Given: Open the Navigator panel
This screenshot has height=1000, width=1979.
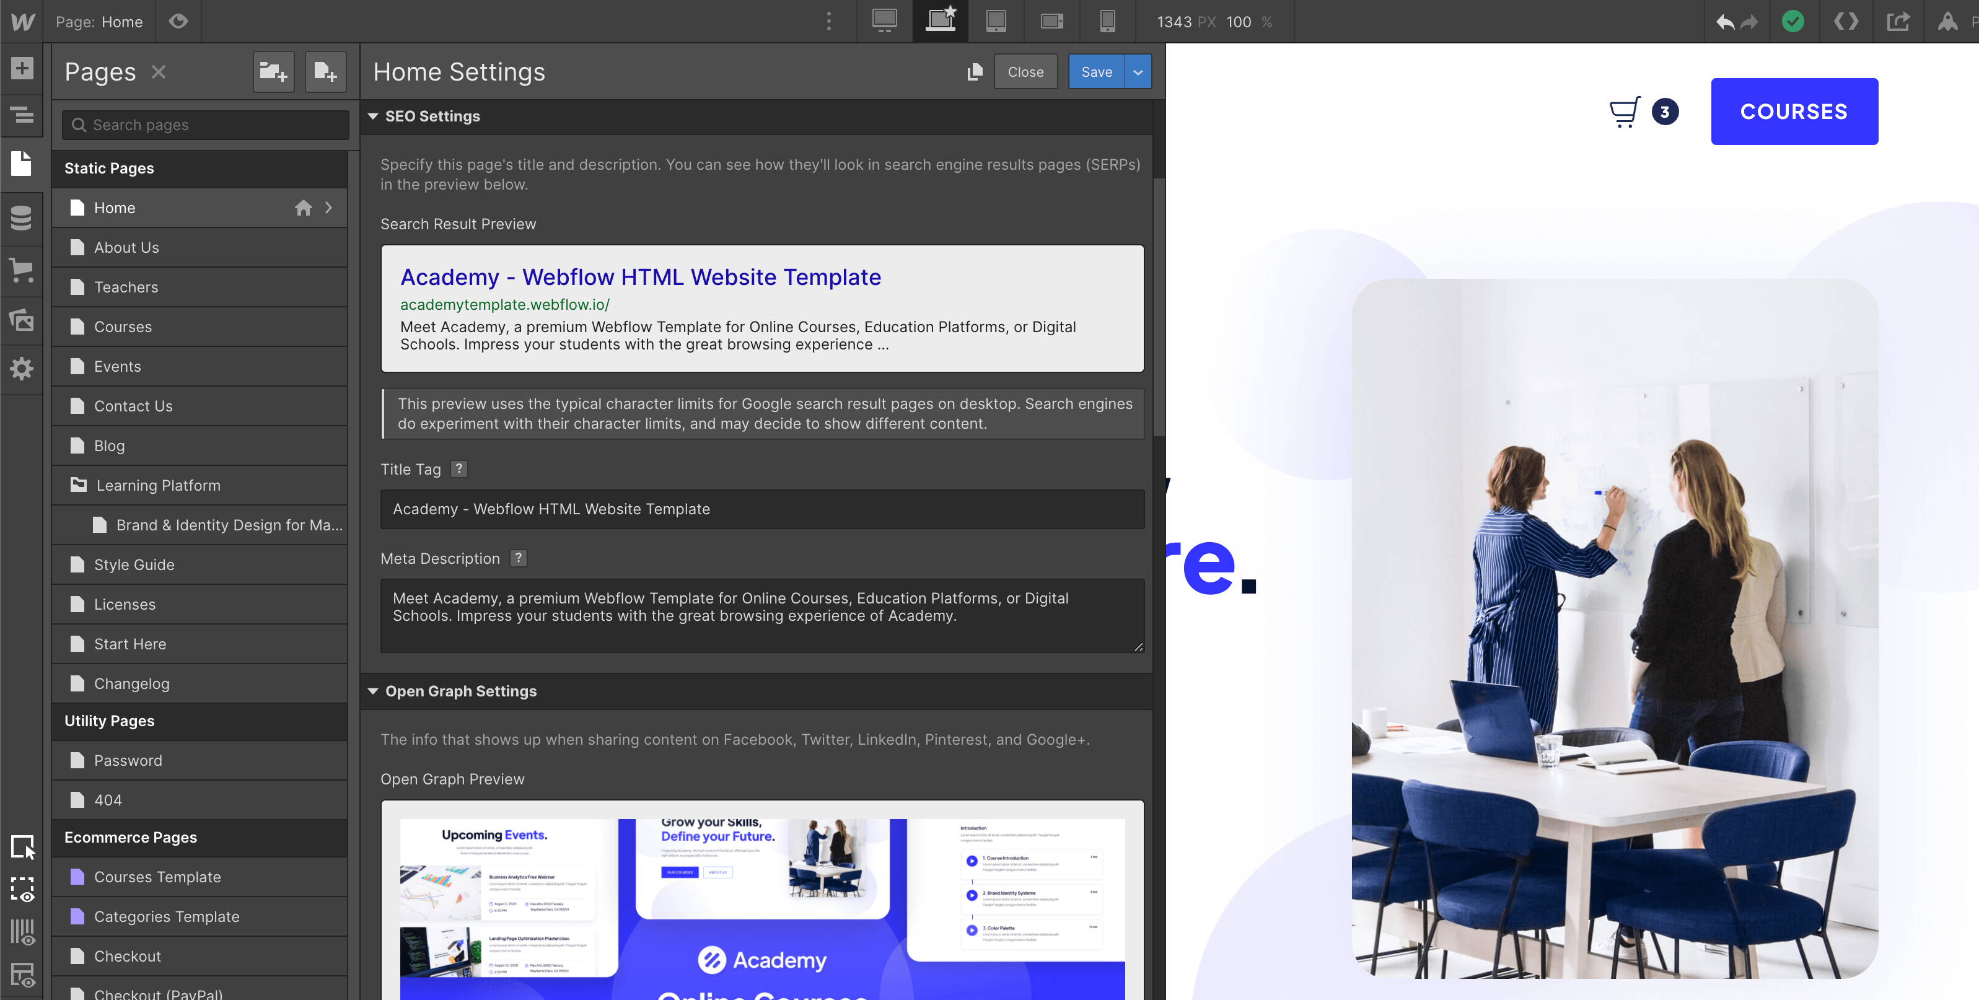Looking at the screenshot, I should tap(22, 116).
